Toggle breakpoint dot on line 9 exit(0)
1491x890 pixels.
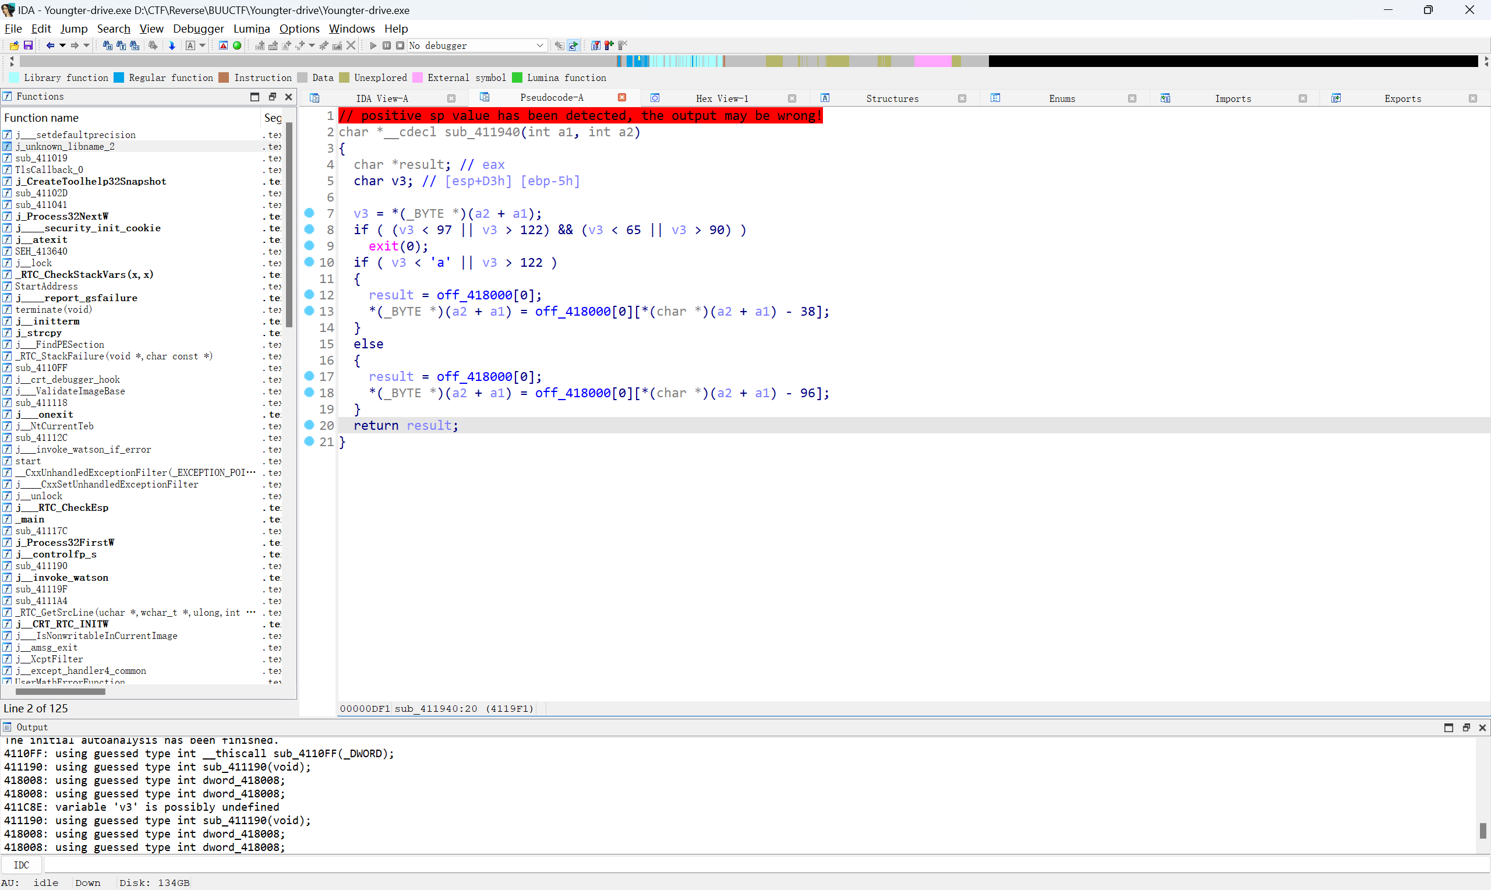[x=309, y=245]
